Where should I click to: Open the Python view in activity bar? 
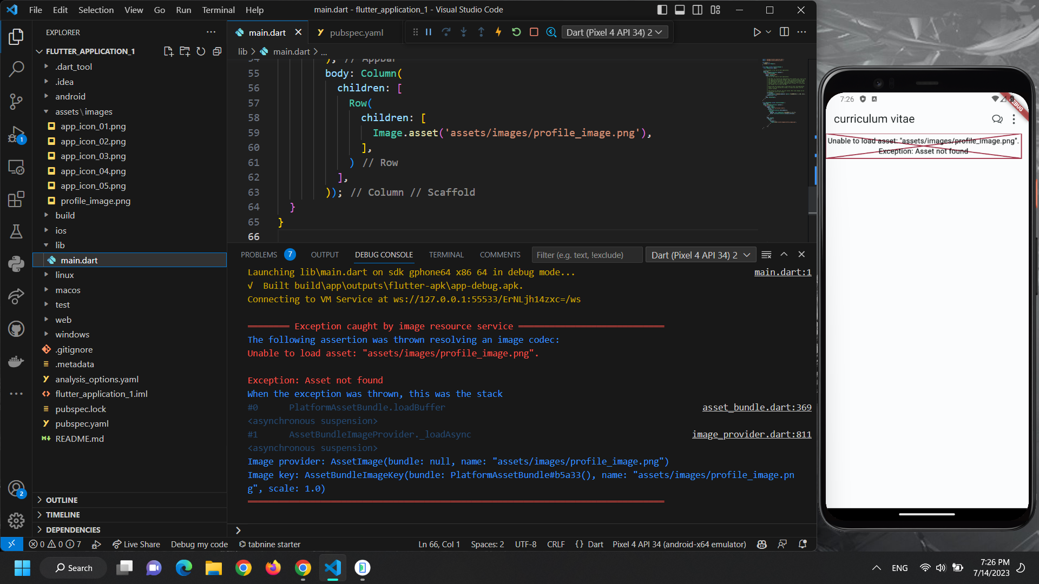[16, 263]
